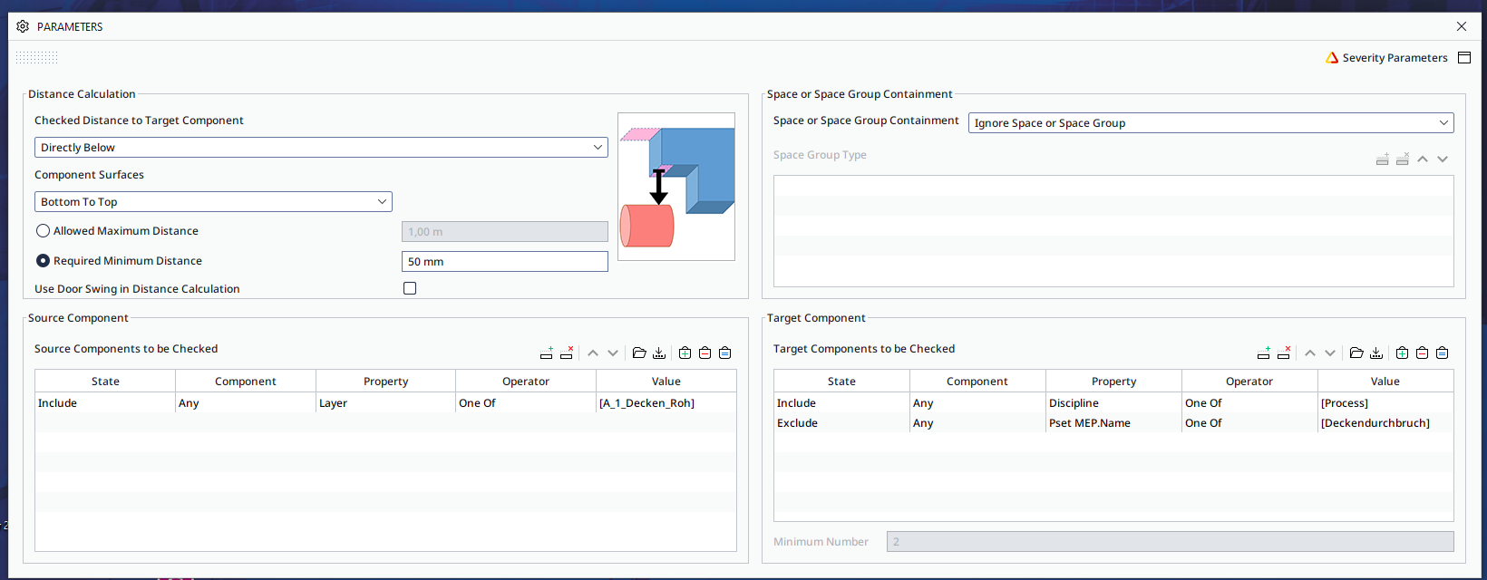
Task: Select Source table Component column header
Action: coord(246,381)
